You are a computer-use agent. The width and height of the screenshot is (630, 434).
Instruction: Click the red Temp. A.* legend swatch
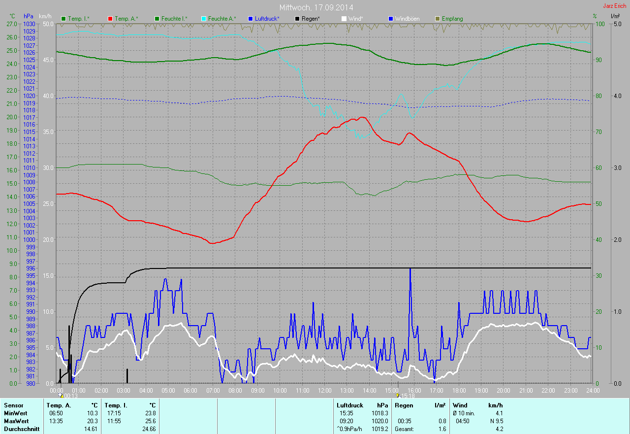pyautogui.click(x=110, y=19)
